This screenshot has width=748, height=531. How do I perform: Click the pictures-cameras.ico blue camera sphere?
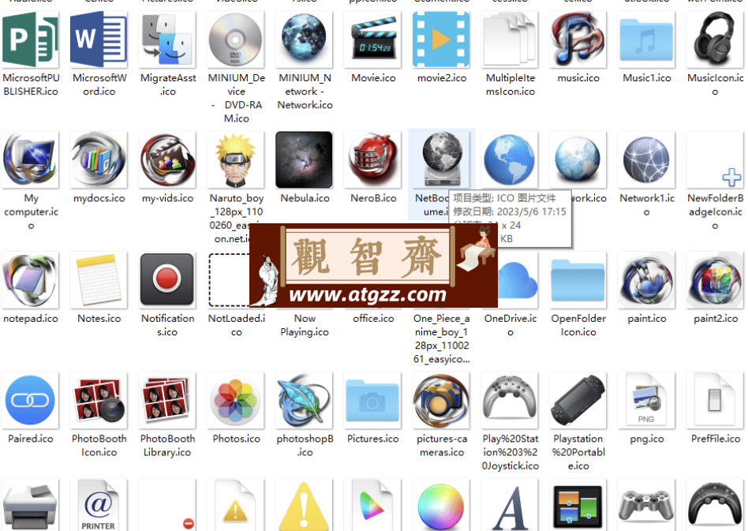pyautogui.click(x=441, y=400)
